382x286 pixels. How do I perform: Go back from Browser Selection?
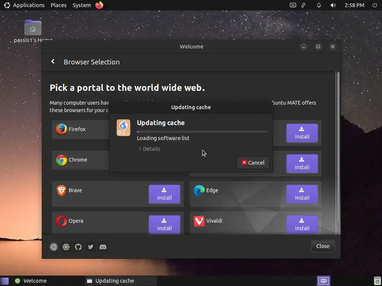pyautogui.click(x=53, y=61)
